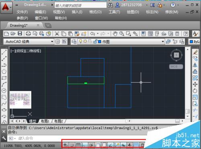The height and width of the screenshot is (149, 201).
Task: Activate the Zoom Window tool
Action: coord(129,33)
